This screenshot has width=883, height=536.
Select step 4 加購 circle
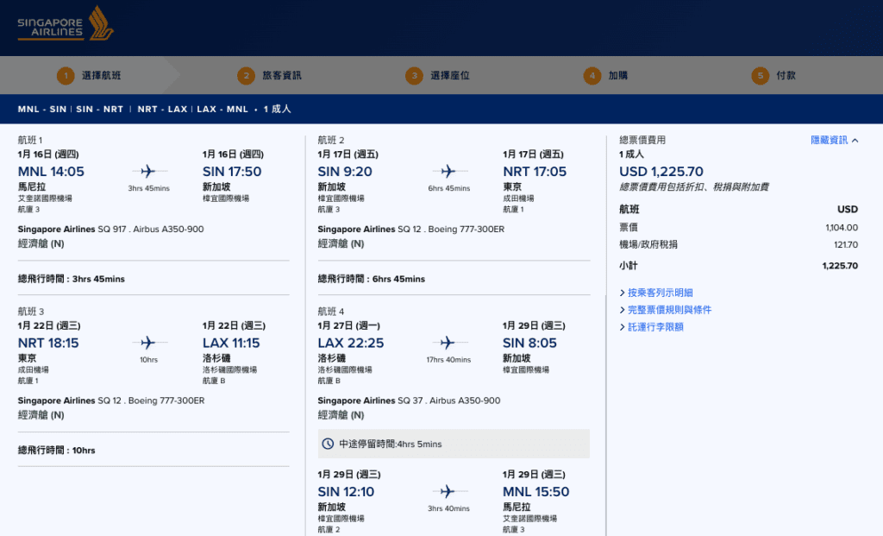592,76
